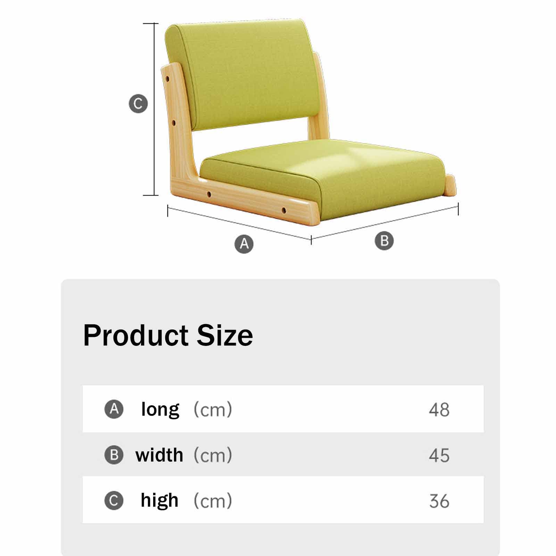This screenshot has width=556, height=556.
Task: Click the (cm) unit in the width row
Action: click(x=213, y=455)
